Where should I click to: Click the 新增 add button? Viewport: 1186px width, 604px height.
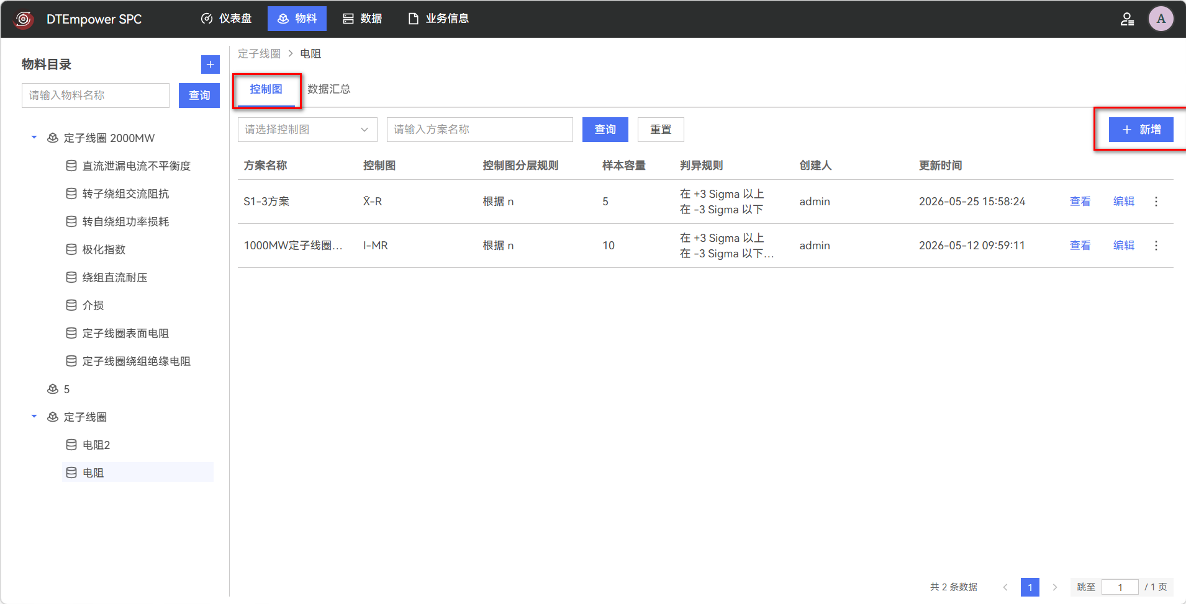pos(1141,130)
